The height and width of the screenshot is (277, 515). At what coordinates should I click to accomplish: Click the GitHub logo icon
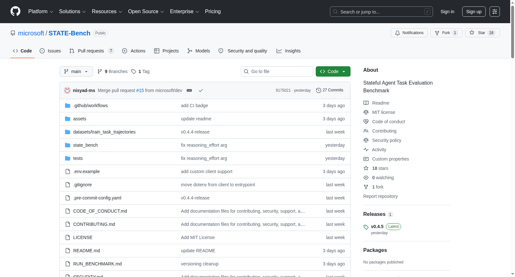(15, 11)
